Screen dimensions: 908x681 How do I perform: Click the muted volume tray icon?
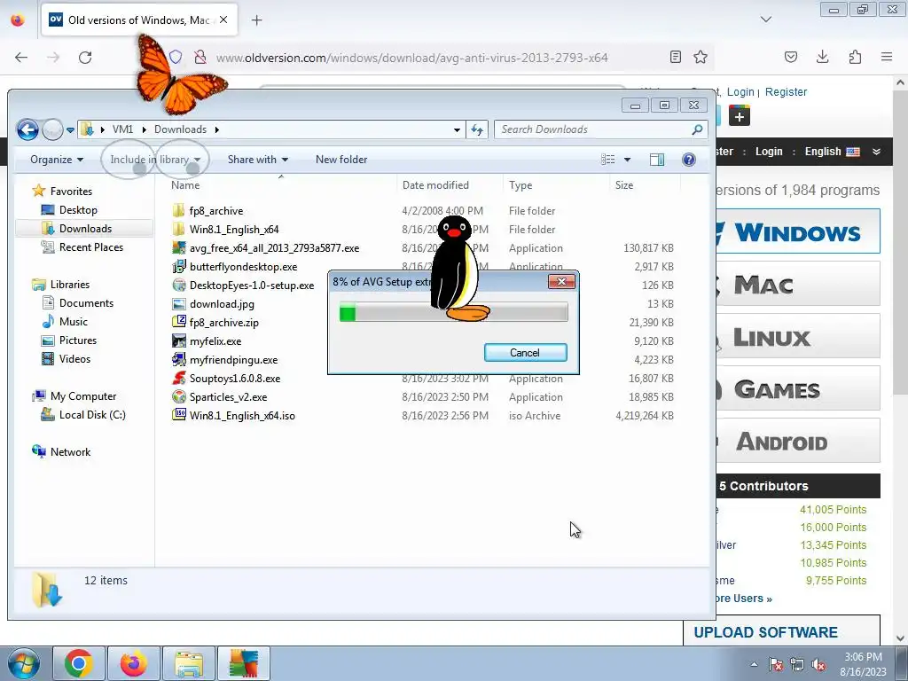click(x=818, y=664)
